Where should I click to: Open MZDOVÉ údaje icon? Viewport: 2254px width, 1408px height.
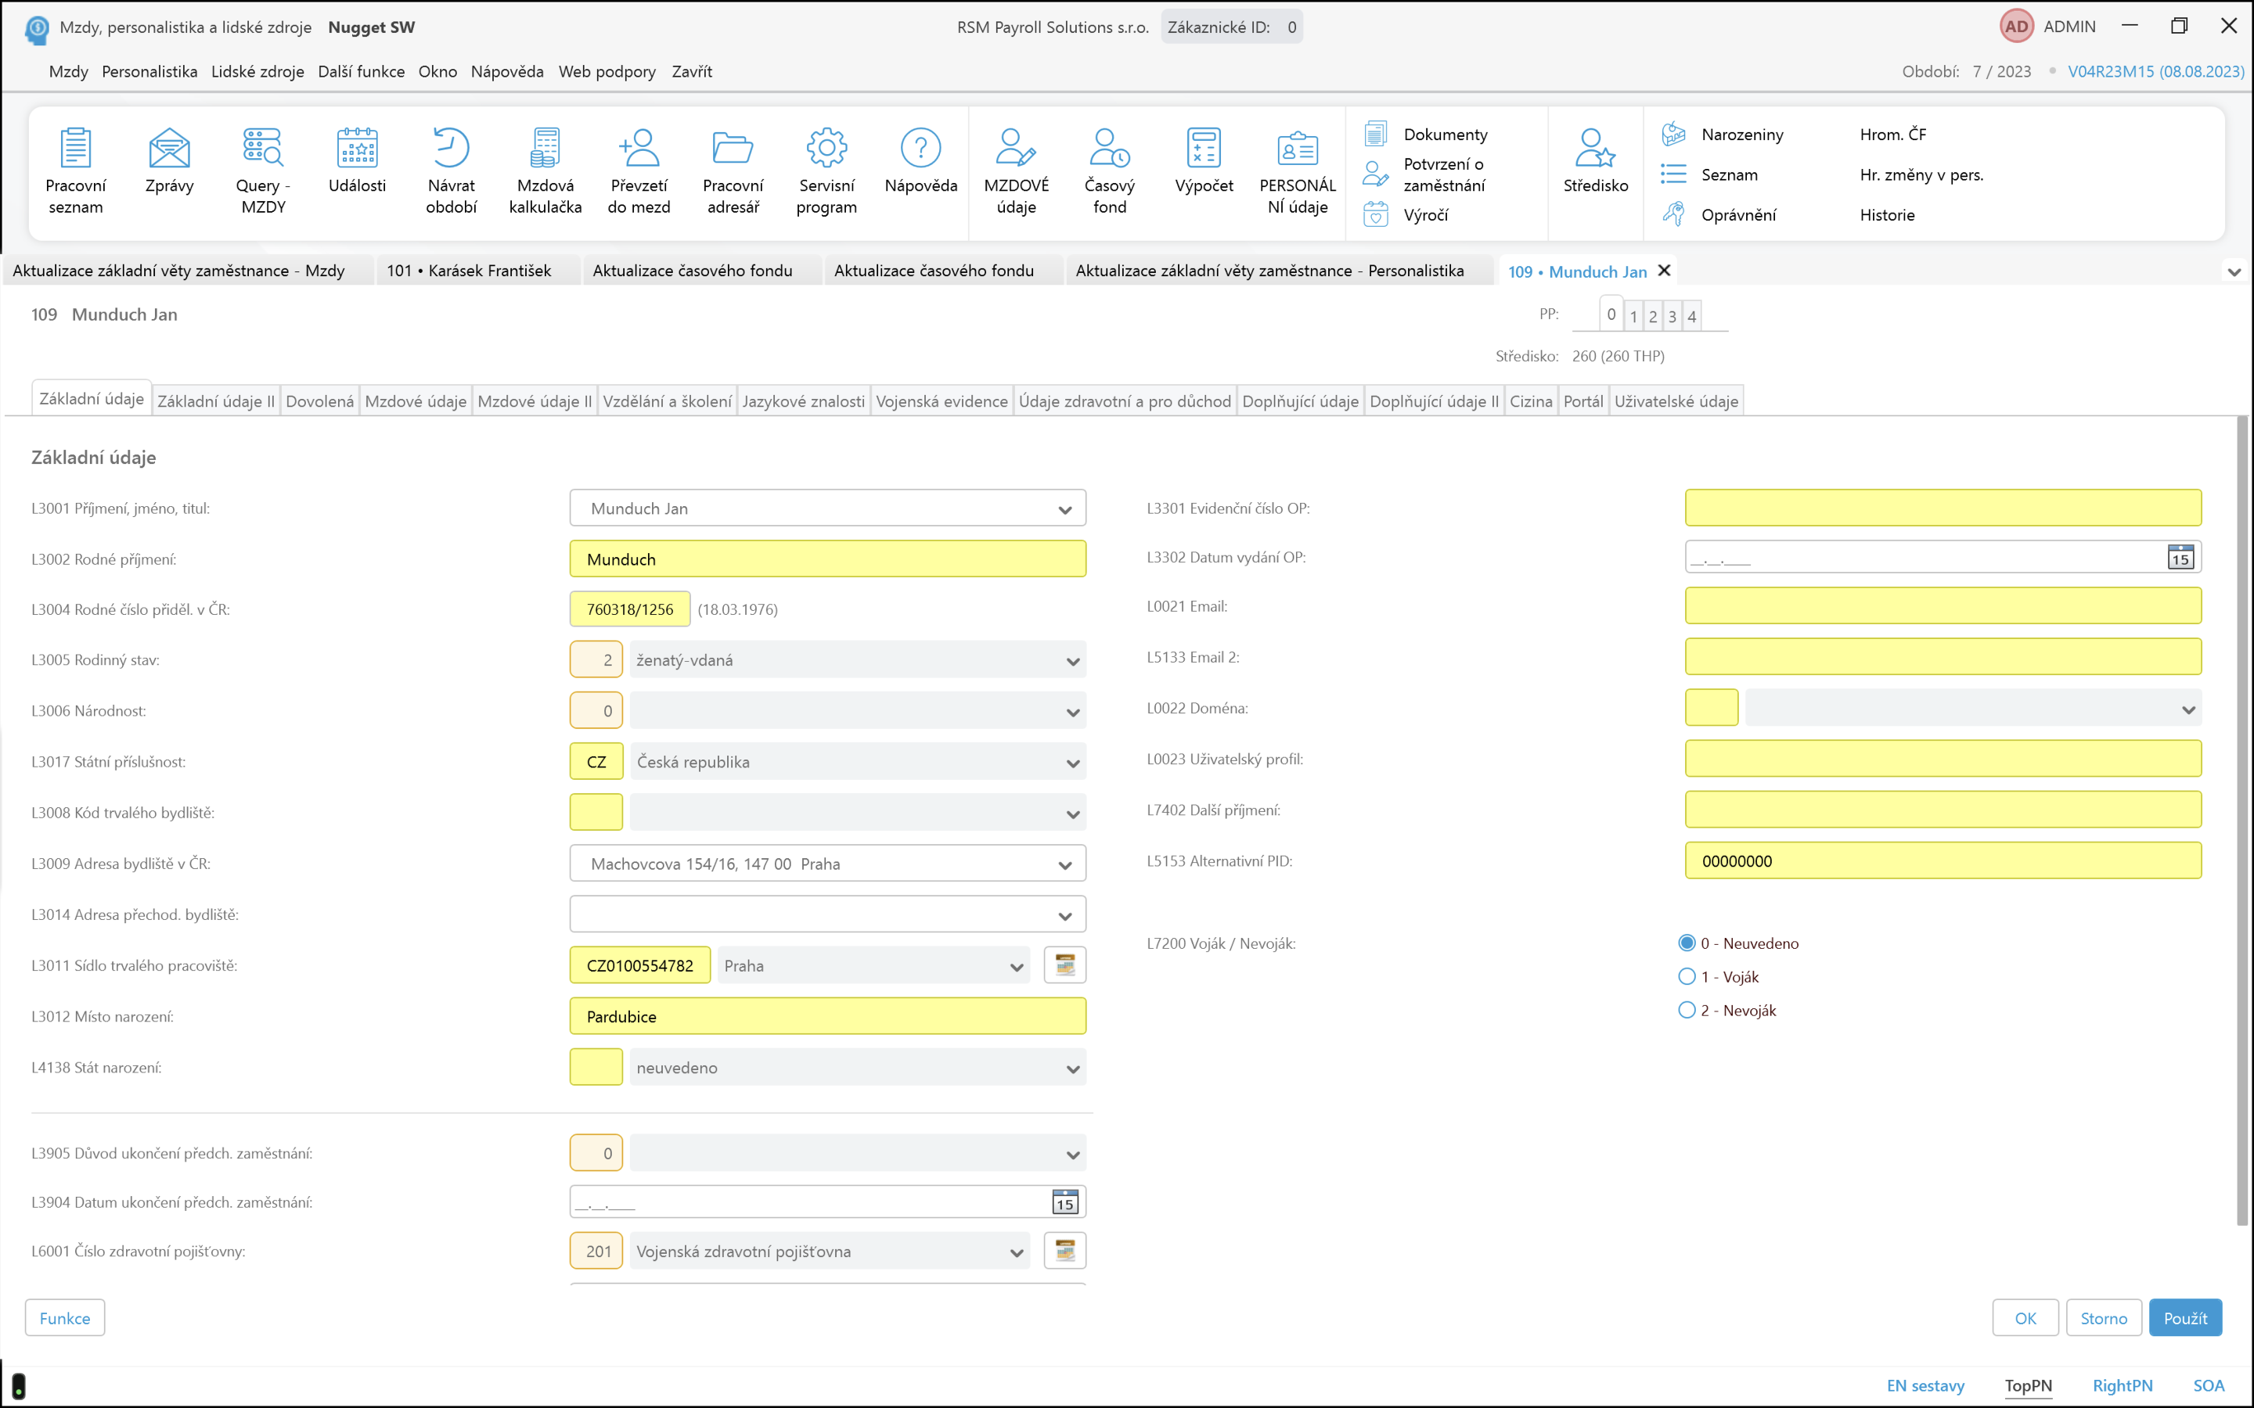(x=1016, y=171)
